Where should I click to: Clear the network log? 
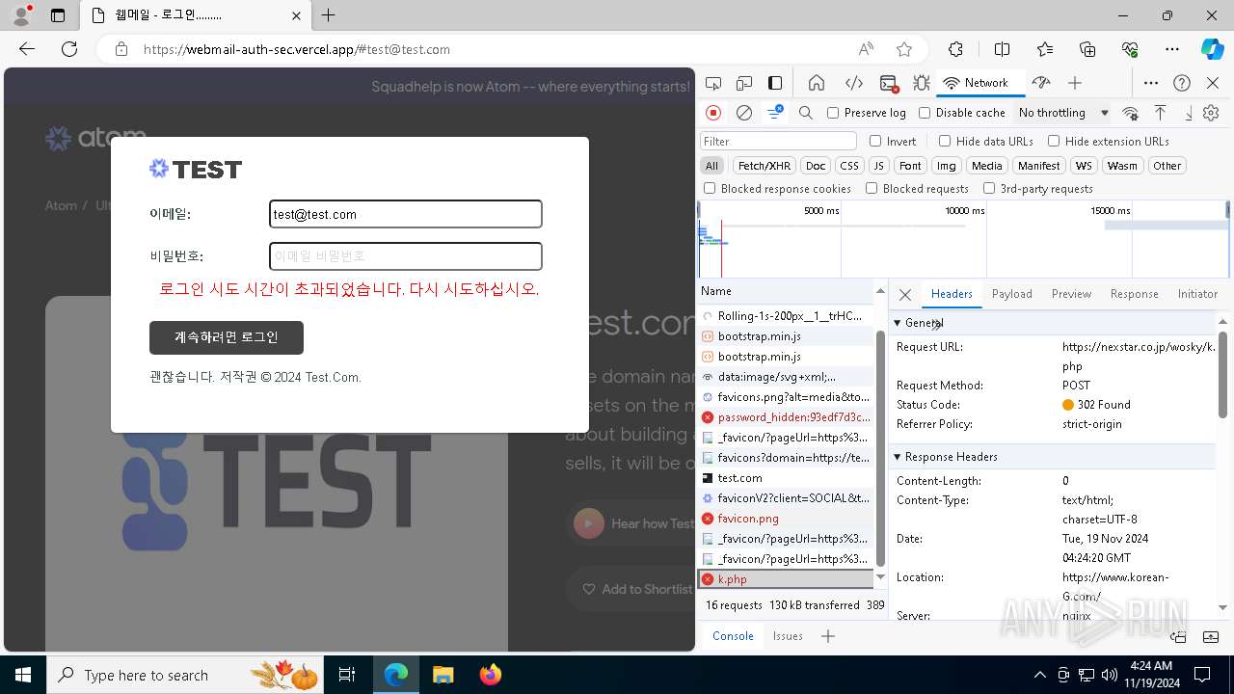(744, 113)
